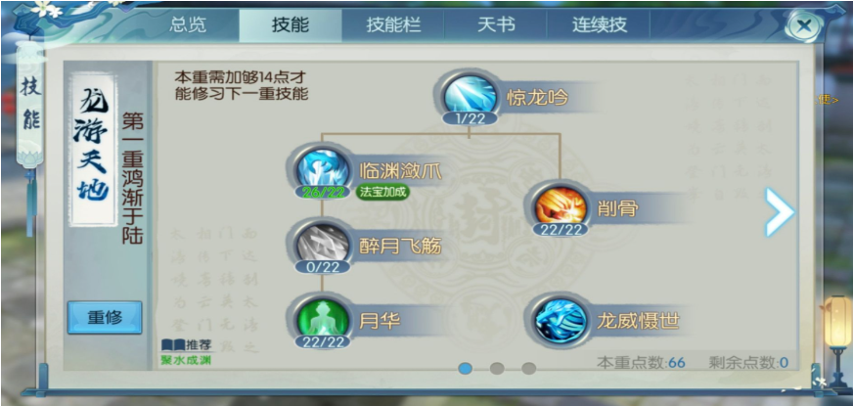Open the 推荐 book icon
This screenshot has height=406, width=853.
173,344
